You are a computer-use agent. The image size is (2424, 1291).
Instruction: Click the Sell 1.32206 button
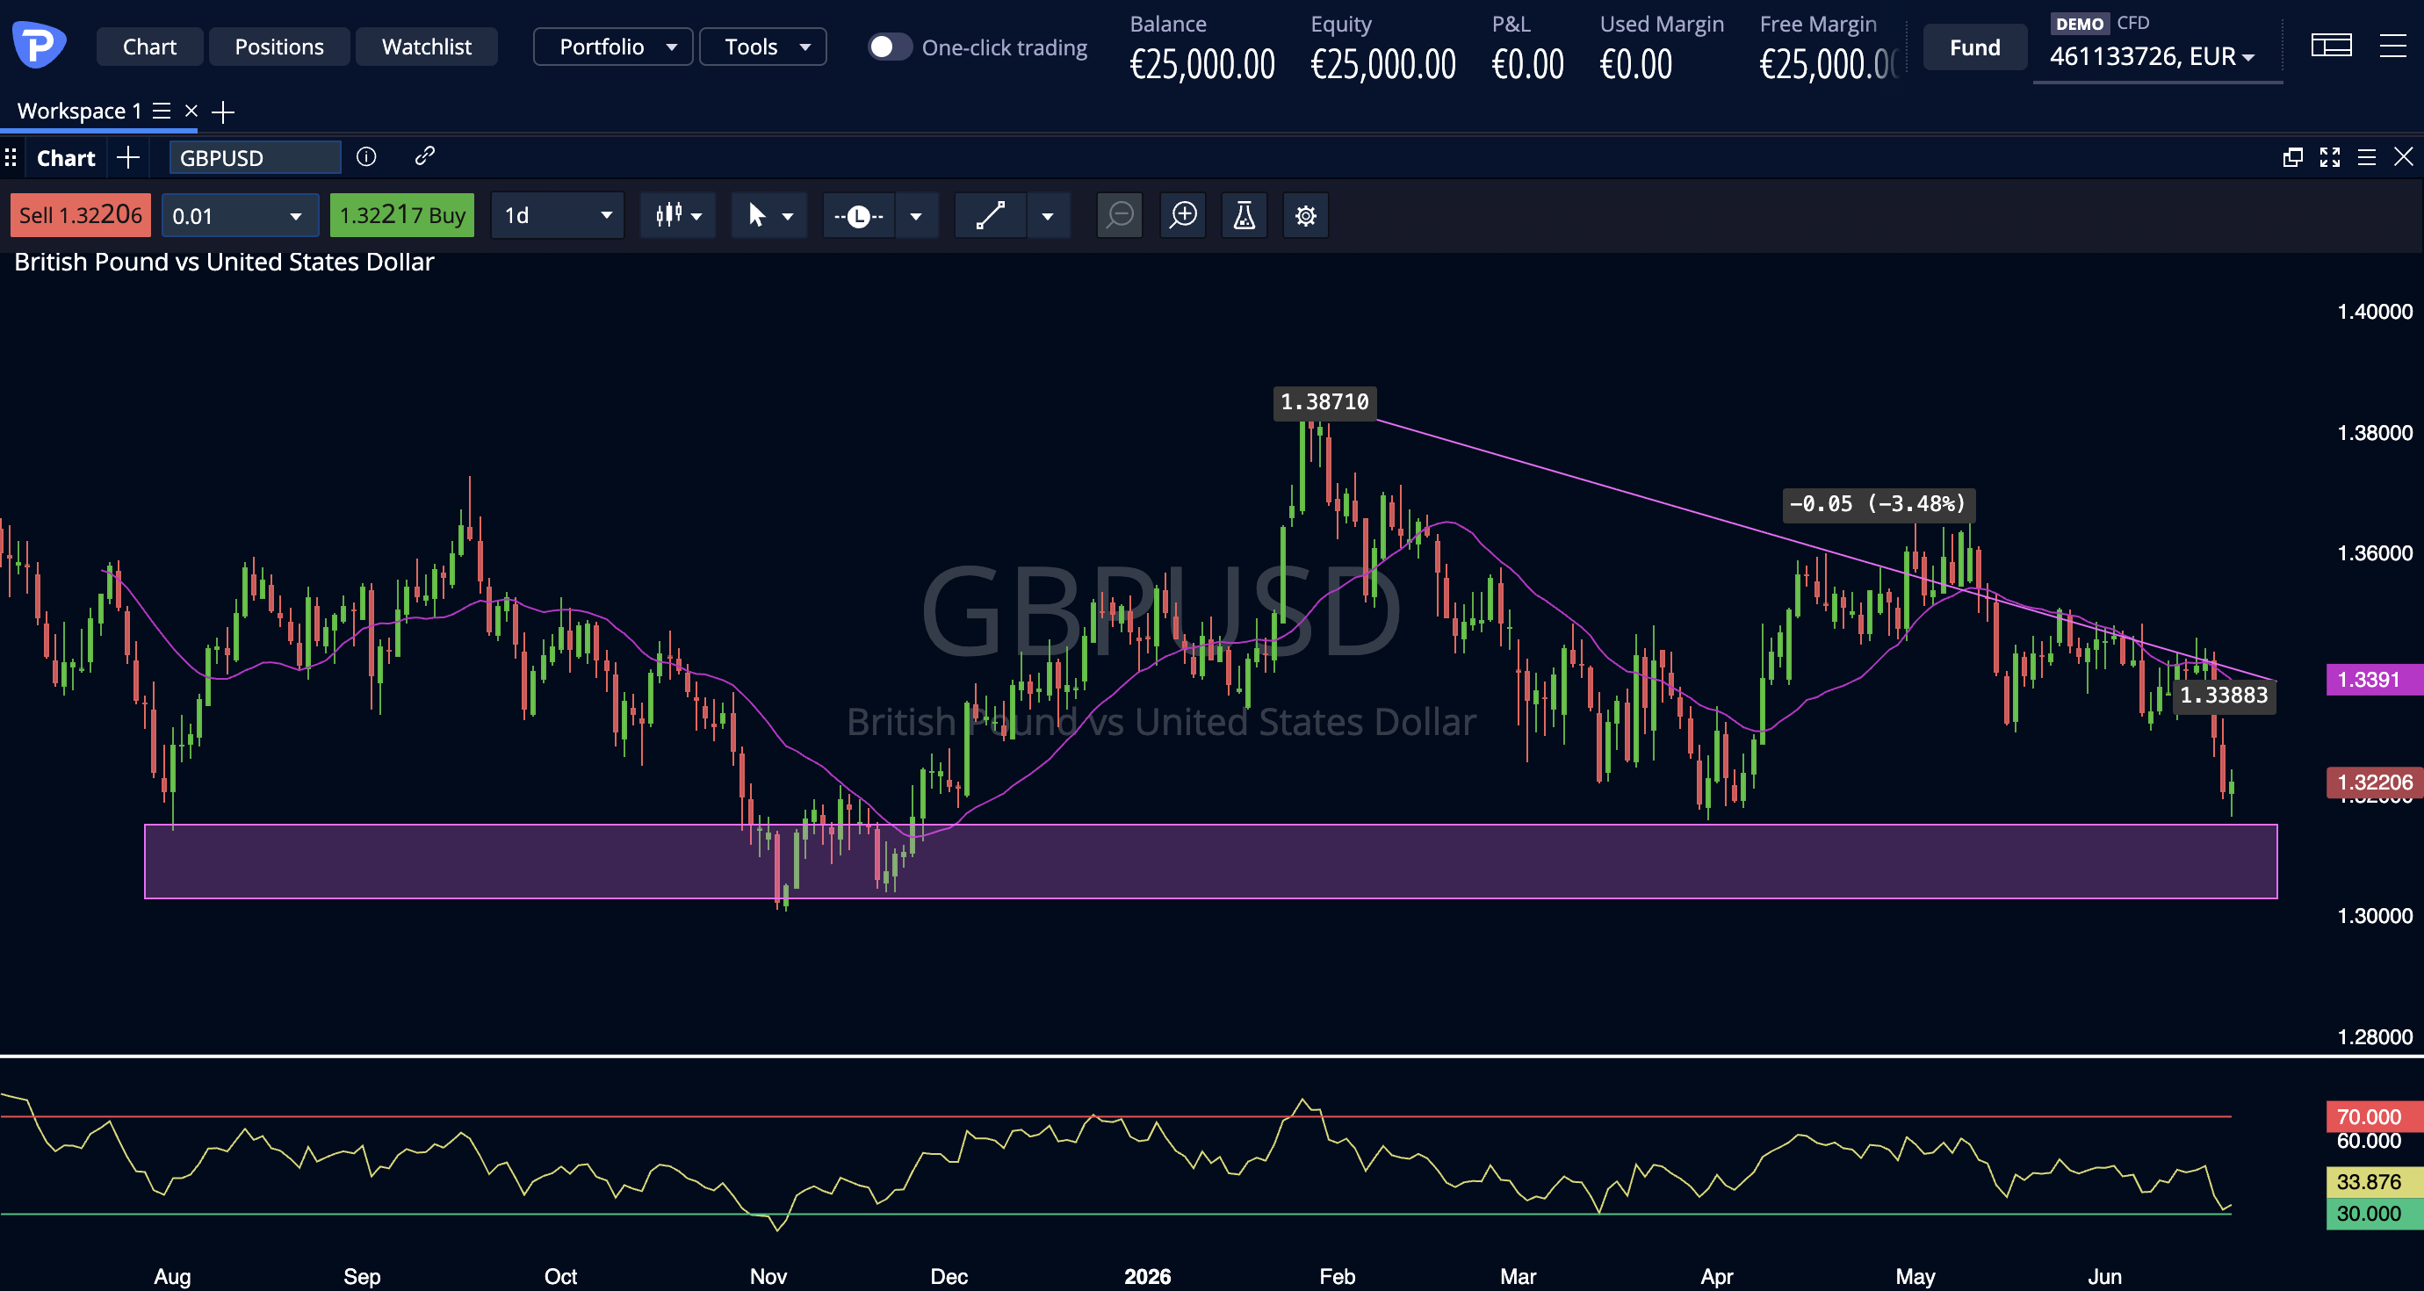click(80, 215)
